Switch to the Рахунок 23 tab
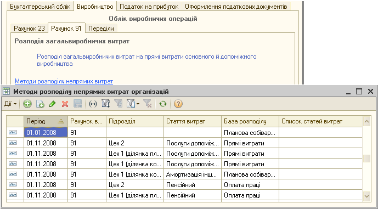This screenshot has width=378, height=209. pos(29,29)
